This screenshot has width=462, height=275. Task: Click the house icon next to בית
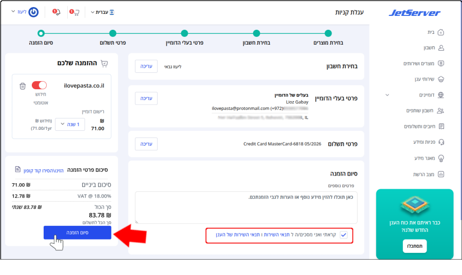point(441,32)
